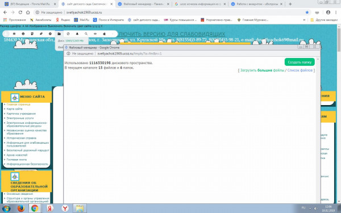Open the Загрузить большие файлы link
This screenshot has width=341, height=213.
pyautogui.click(x=262, y=70)
